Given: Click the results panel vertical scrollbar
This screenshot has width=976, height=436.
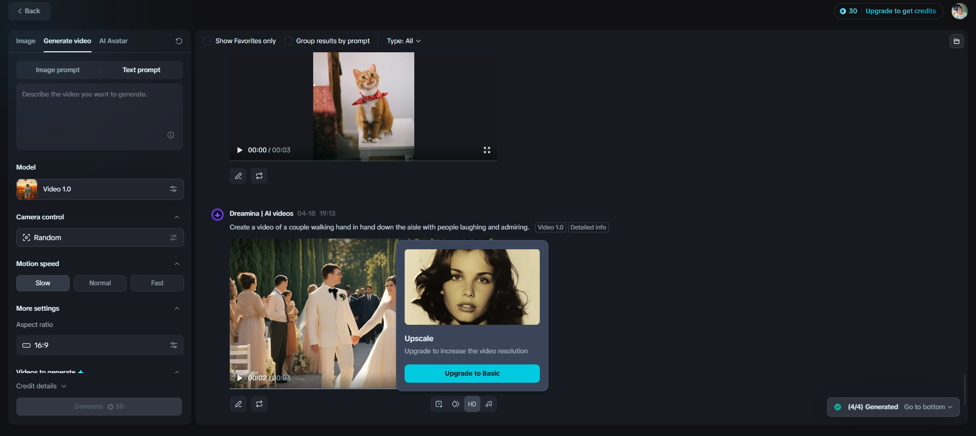Looking at the screenshot, I should (x=964, y=390).
